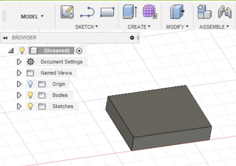
Task: Select the purple Create Form icon
Action: click(x=150, y=12)
